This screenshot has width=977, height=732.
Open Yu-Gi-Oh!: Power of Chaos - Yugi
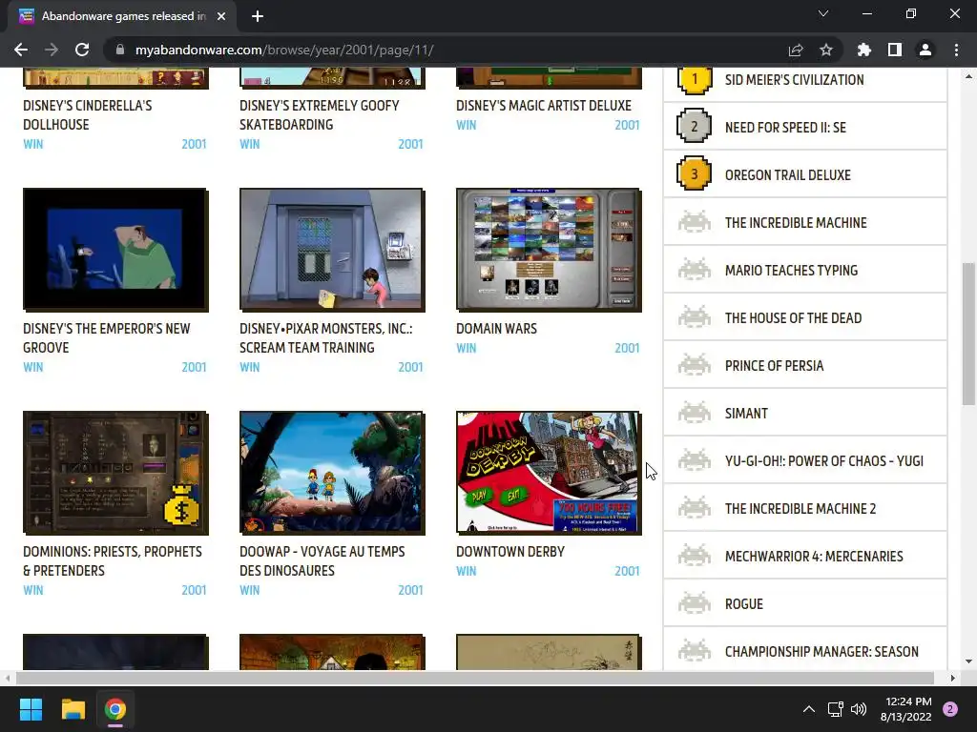click(x=823, y=460)
